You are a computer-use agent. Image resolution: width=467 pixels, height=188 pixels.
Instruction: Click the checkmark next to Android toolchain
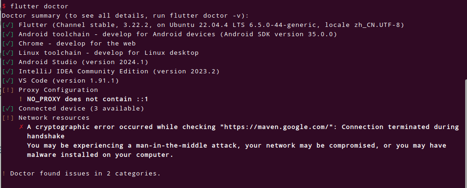(x=8, y=34)
